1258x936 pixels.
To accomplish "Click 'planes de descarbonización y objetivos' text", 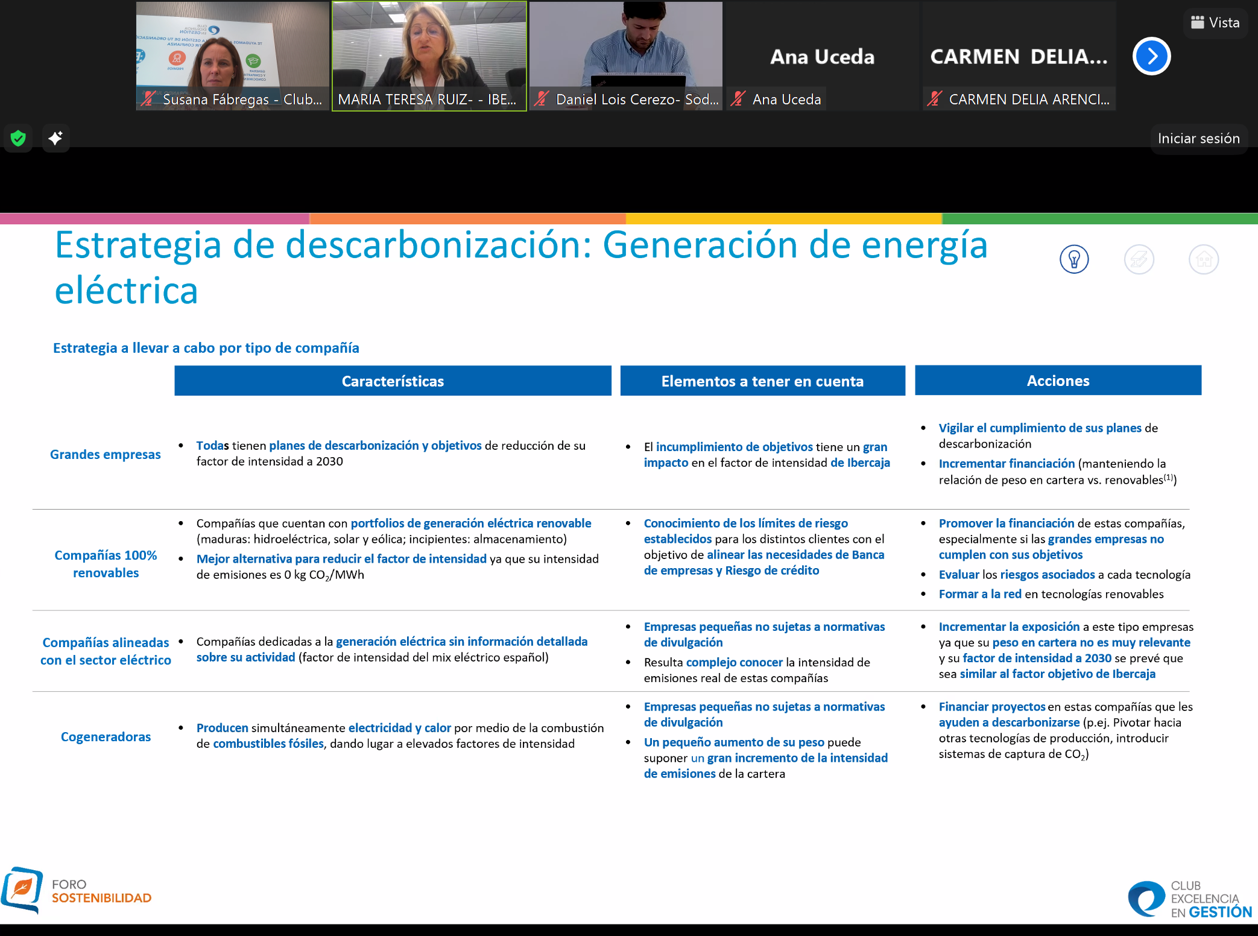I will [375, 446].
